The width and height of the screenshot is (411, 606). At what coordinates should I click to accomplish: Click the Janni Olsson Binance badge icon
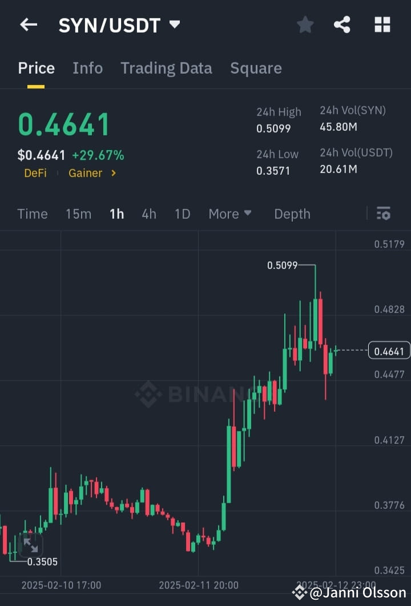coord(299,592)
